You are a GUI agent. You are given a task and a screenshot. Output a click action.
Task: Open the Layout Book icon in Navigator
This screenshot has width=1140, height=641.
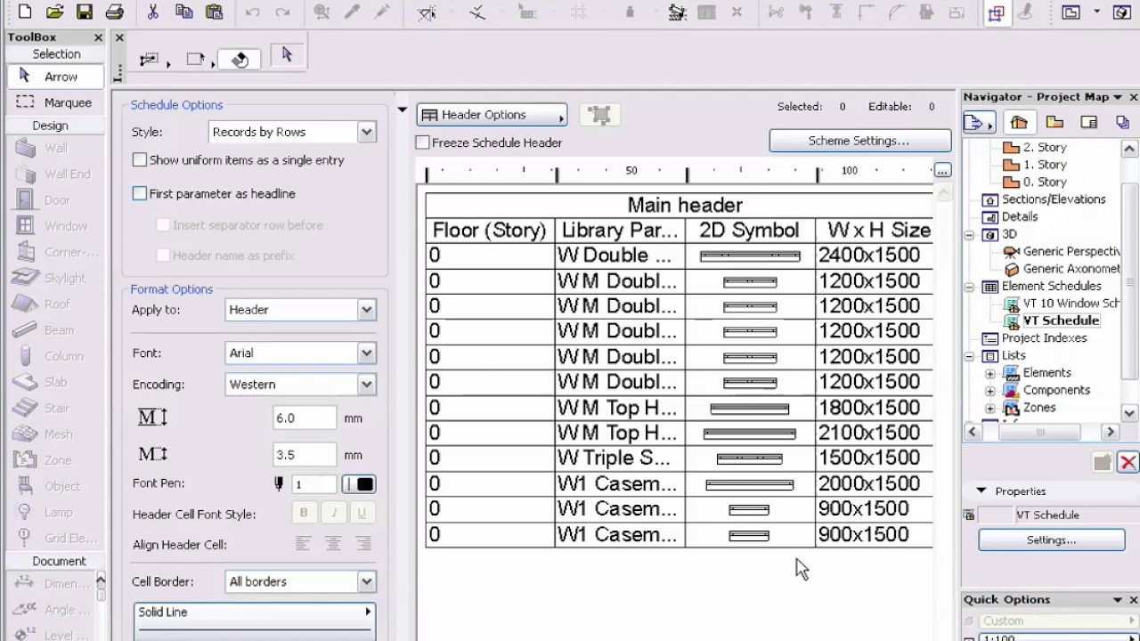pos(1088,122)
